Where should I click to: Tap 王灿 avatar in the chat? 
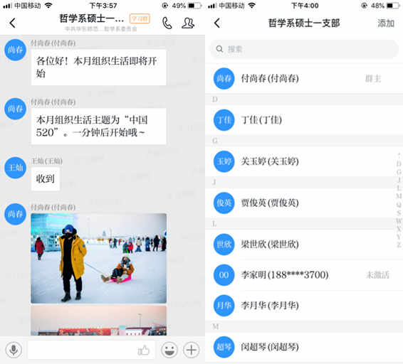point(15,168)
